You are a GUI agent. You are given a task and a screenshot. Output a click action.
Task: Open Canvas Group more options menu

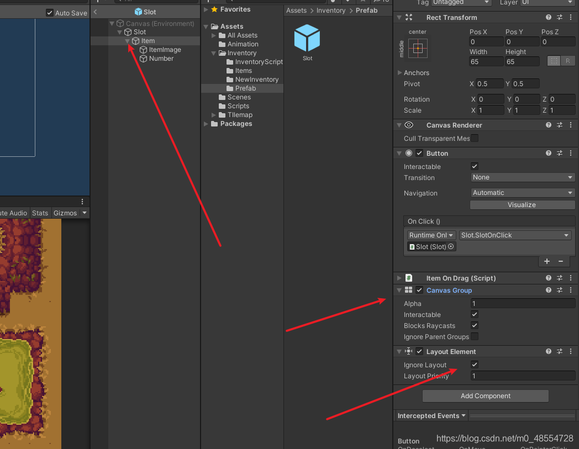point(571,290)
